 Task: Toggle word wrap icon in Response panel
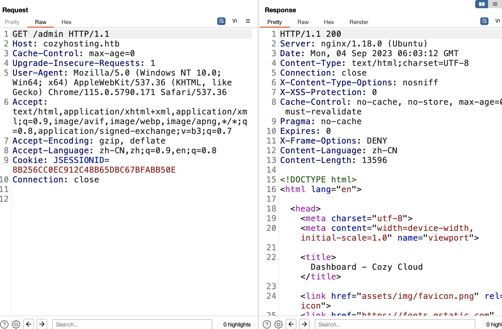click(x=484, y=21)
